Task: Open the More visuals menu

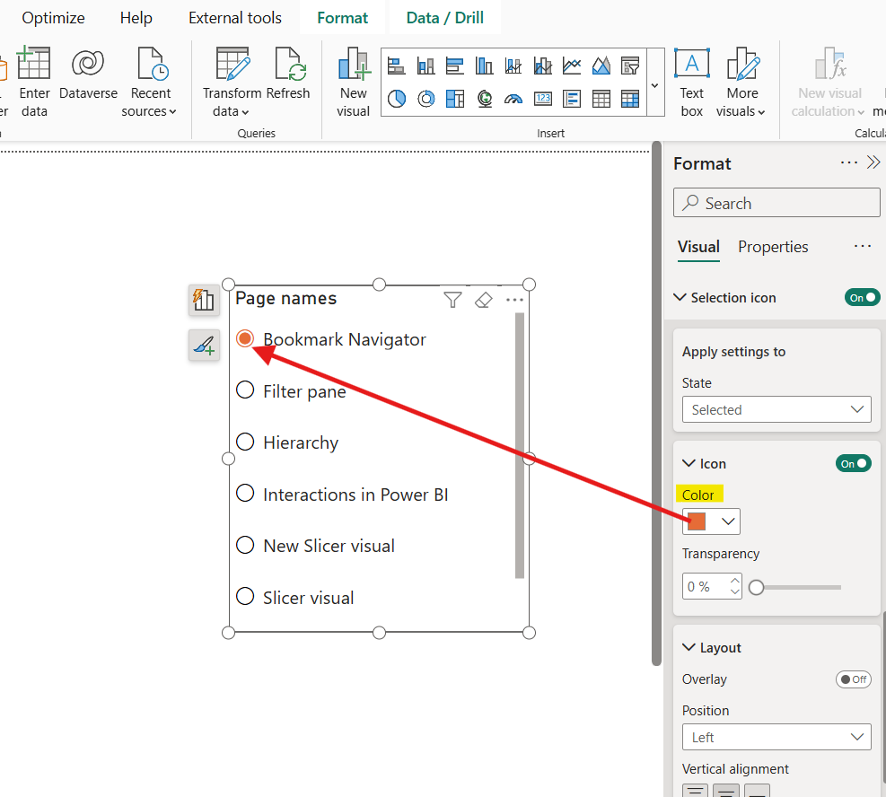Action: coord(741,83)
